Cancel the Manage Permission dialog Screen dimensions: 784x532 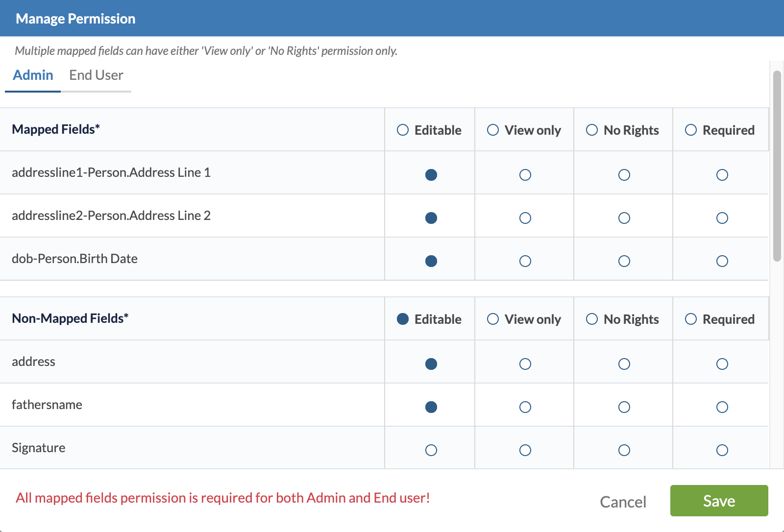[x=623, y=502]
